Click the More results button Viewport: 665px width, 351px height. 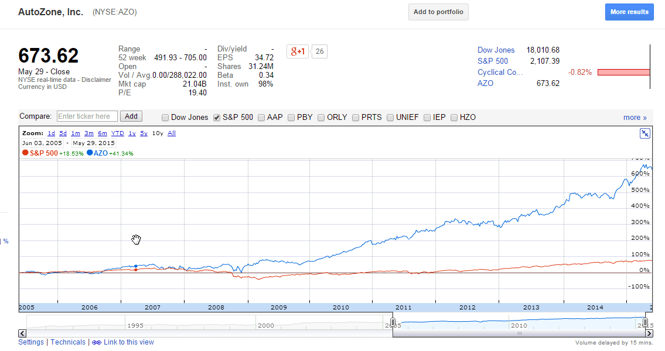629,12
